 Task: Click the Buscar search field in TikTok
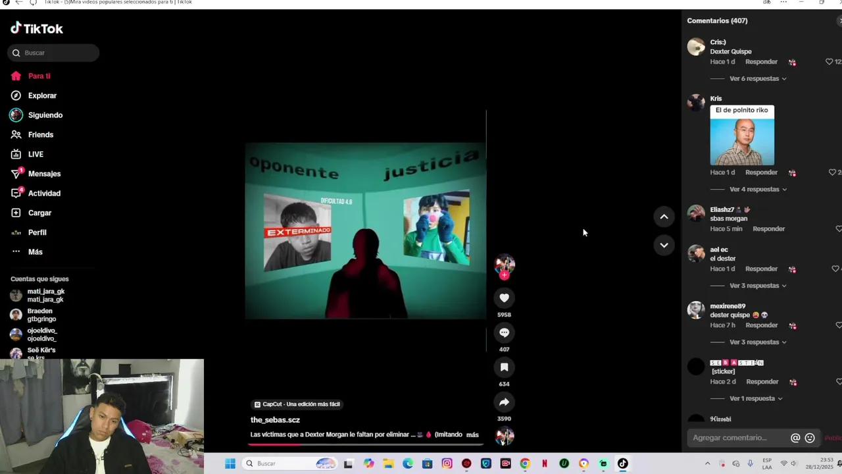[x=53, y=53]
